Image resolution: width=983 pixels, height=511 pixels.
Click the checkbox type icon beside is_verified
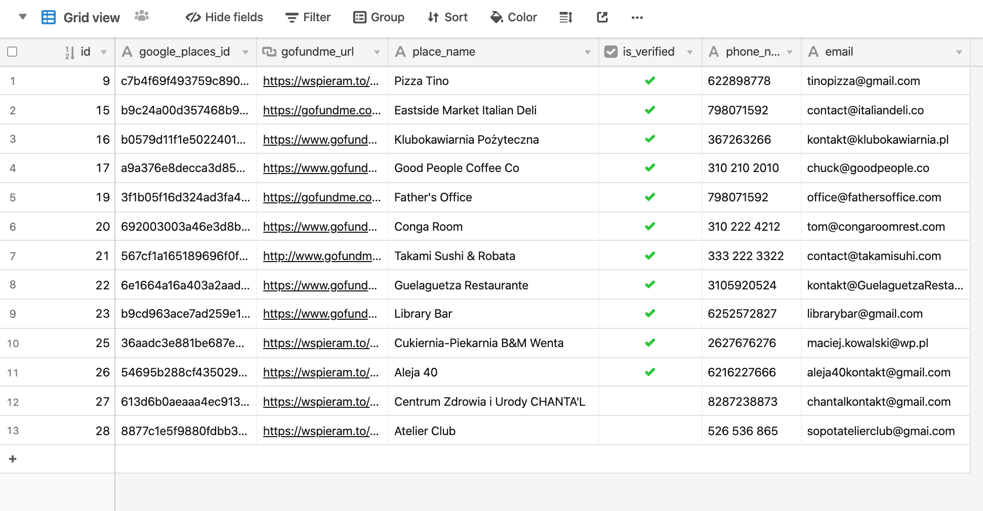click(611, 52)
